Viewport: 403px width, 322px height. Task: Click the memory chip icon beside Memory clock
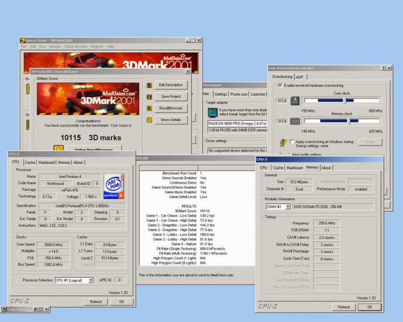click(295, 121)
